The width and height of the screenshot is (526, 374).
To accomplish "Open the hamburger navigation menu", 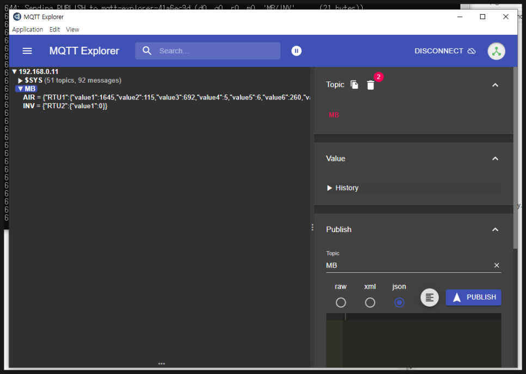I will pyautogui.click(x=27, y=51).
